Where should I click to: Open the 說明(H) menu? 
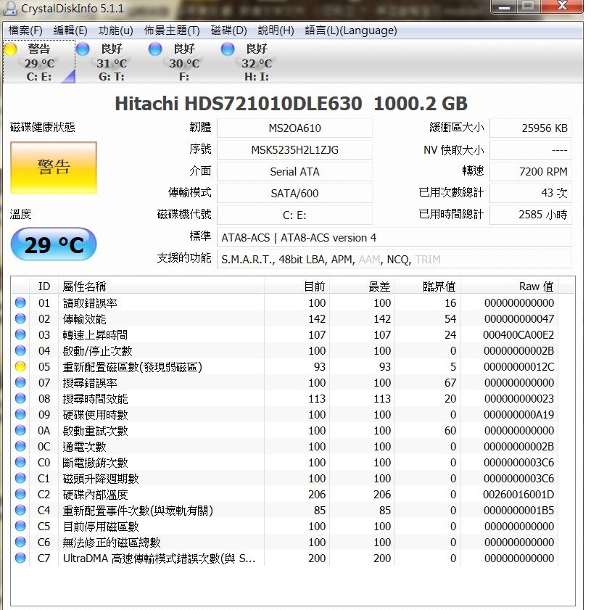tap(276, 30)
